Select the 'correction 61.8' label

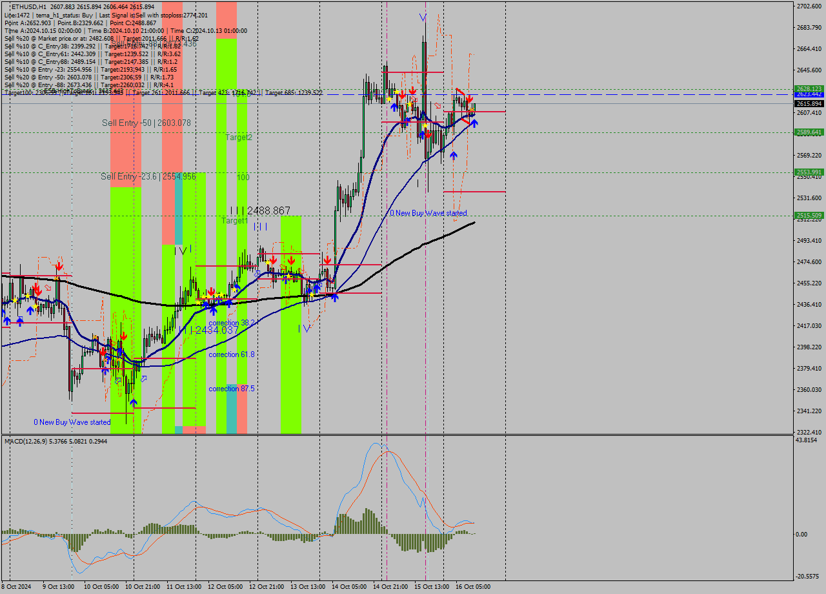[232, 354]
